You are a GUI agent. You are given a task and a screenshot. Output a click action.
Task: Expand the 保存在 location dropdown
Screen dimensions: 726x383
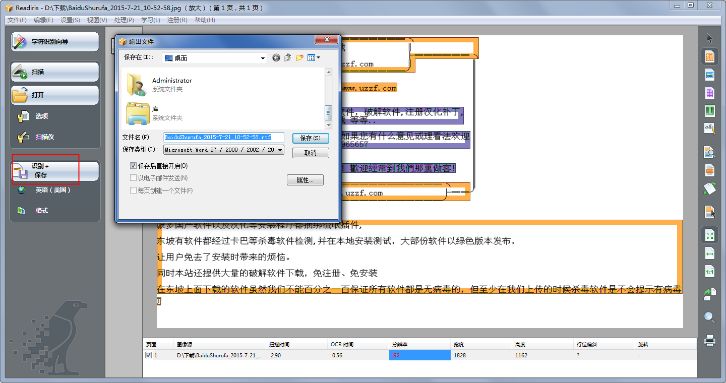point(263,58)
